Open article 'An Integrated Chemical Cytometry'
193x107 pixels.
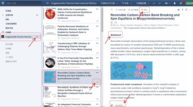pos(74,104)
